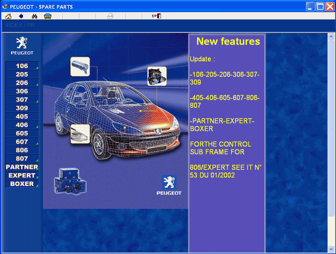Click the blue Back arrow icon
The width and height of the screenshot is (336, 254).
(x=21, y=16)
